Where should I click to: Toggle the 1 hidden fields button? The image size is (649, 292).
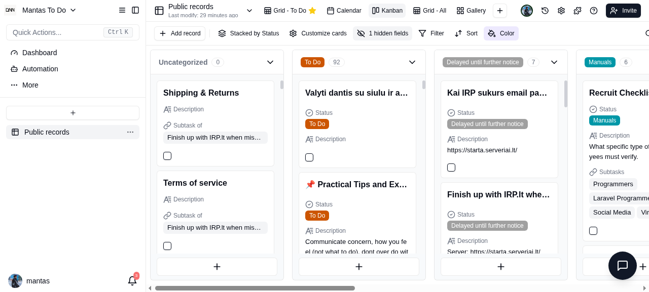click(x=382, y=33)
